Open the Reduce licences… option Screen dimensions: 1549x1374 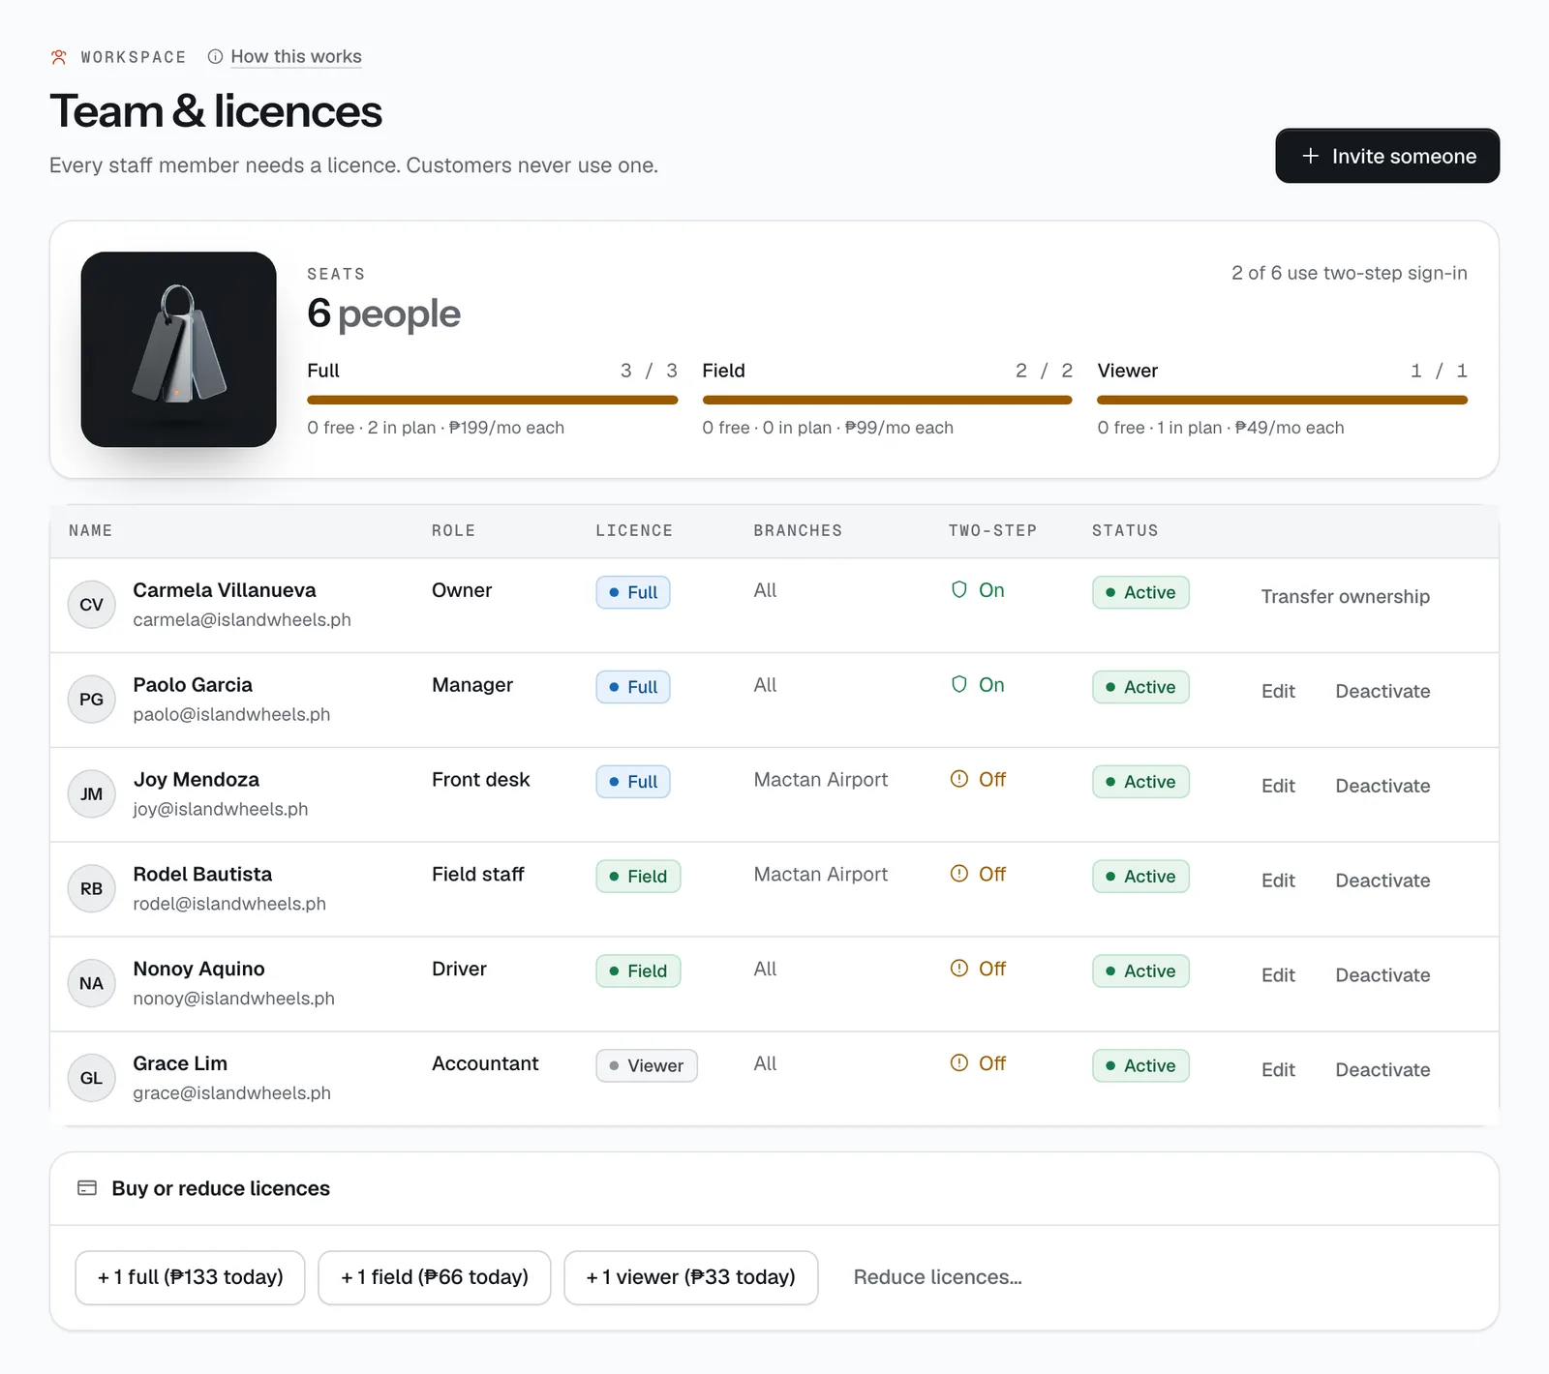coord(937,1277)
